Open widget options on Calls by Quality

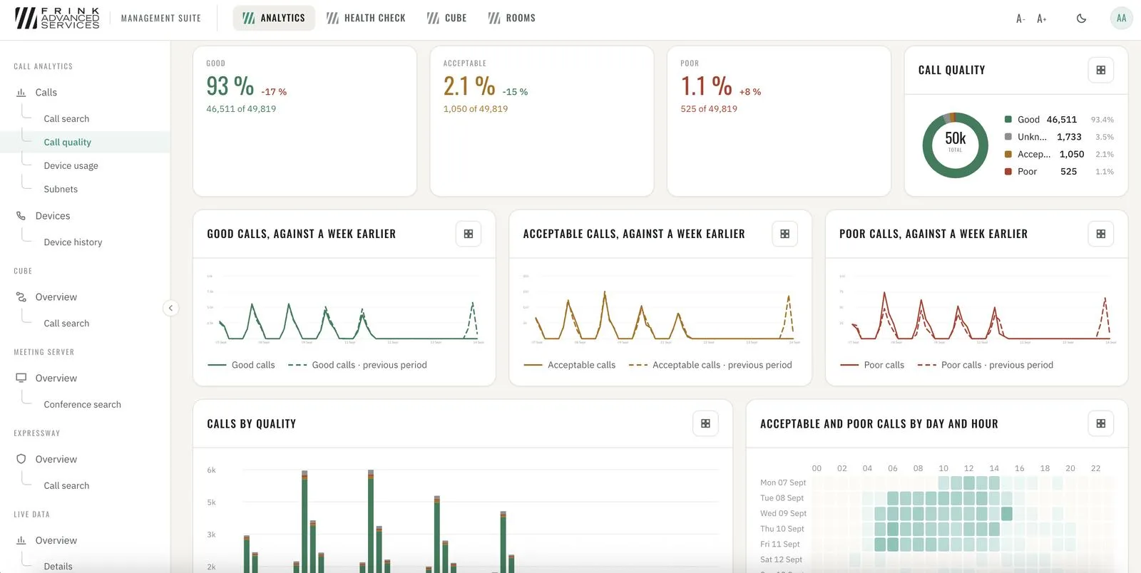click(705, 423)
